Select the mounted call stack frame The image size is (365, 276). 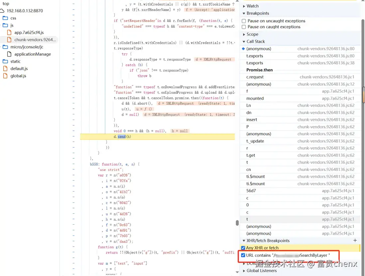pos(300,98)
